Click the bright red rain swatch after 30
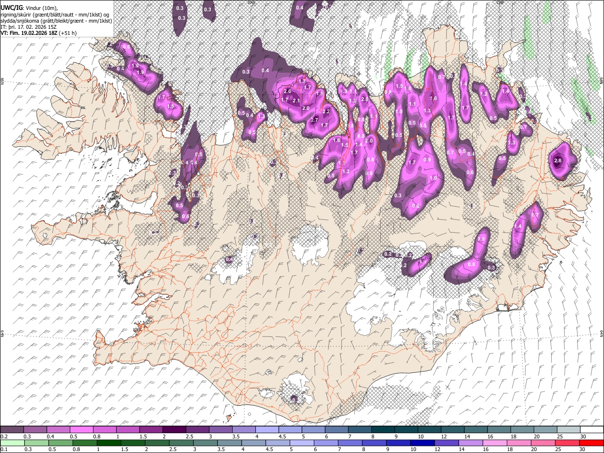Viewport: 604px width, 453px height. (x=591, y=443)
